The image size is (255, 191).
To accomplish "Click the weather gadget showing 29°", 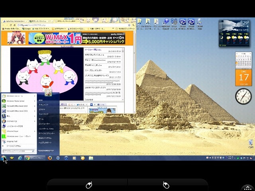I will [234, 33].
